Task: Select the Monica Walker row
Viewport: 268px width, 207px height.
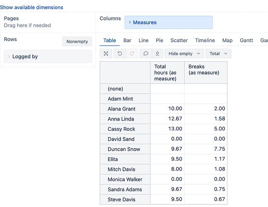Action: click(125, 179)
